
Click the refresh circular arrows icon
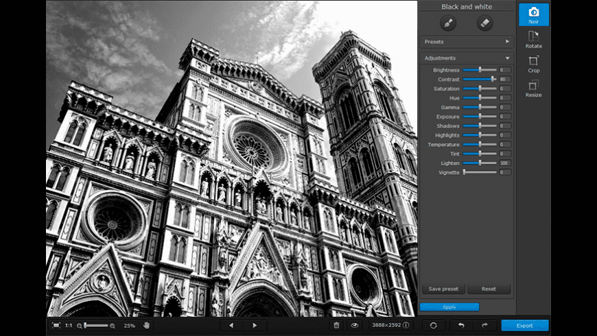click(433, 325)
